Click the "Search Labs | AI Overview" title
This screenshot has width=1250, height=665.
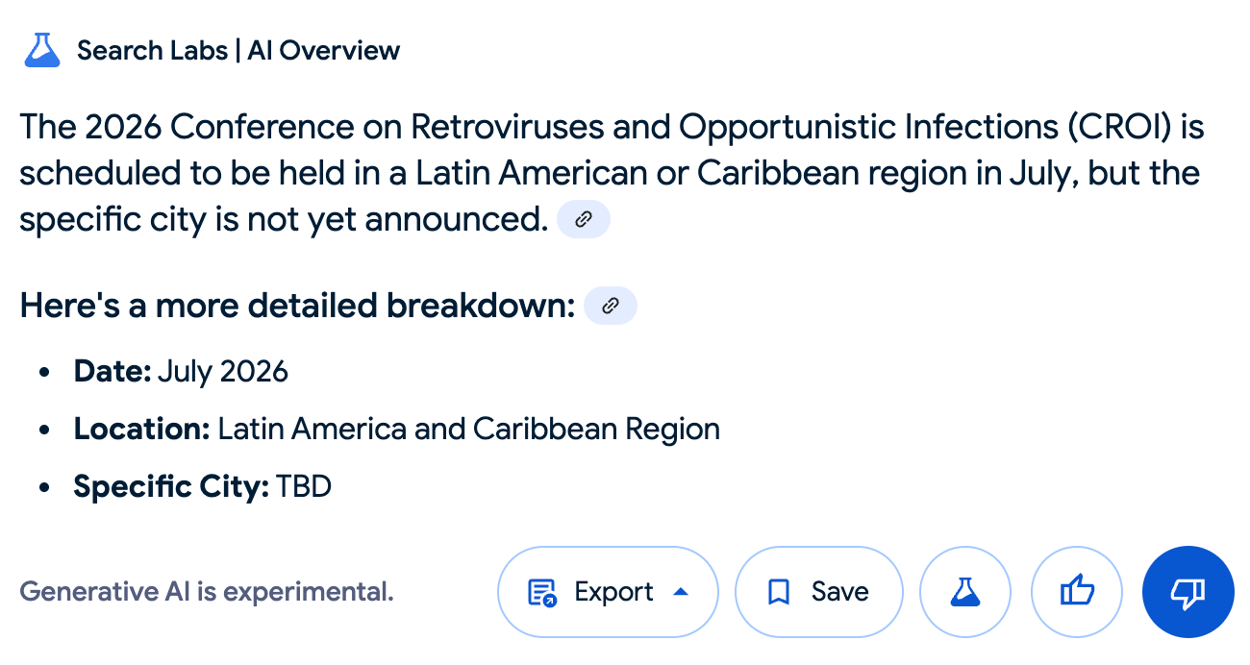[x=238, y=50]
